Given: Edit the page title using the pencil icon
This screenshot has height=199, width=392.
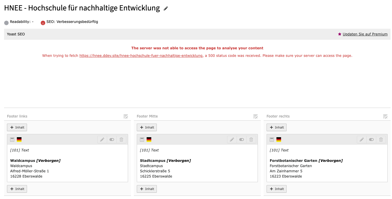Looking at the screenshot, I should pos(166,8).
